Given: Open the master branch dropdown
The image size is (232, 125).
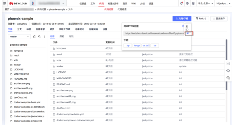Looking at the screenshot, I should [19, 37].
